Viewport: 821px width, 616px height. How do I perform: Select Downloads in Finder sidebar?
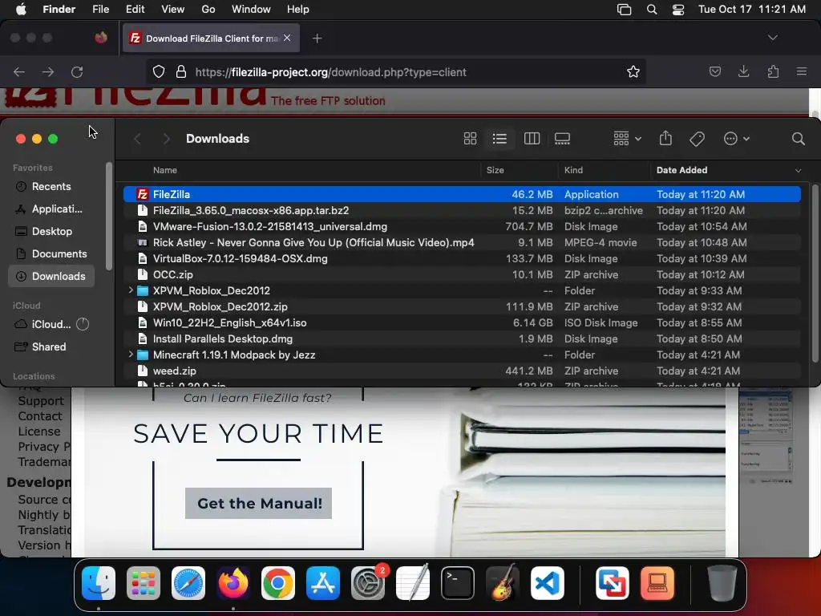[51, 277]
